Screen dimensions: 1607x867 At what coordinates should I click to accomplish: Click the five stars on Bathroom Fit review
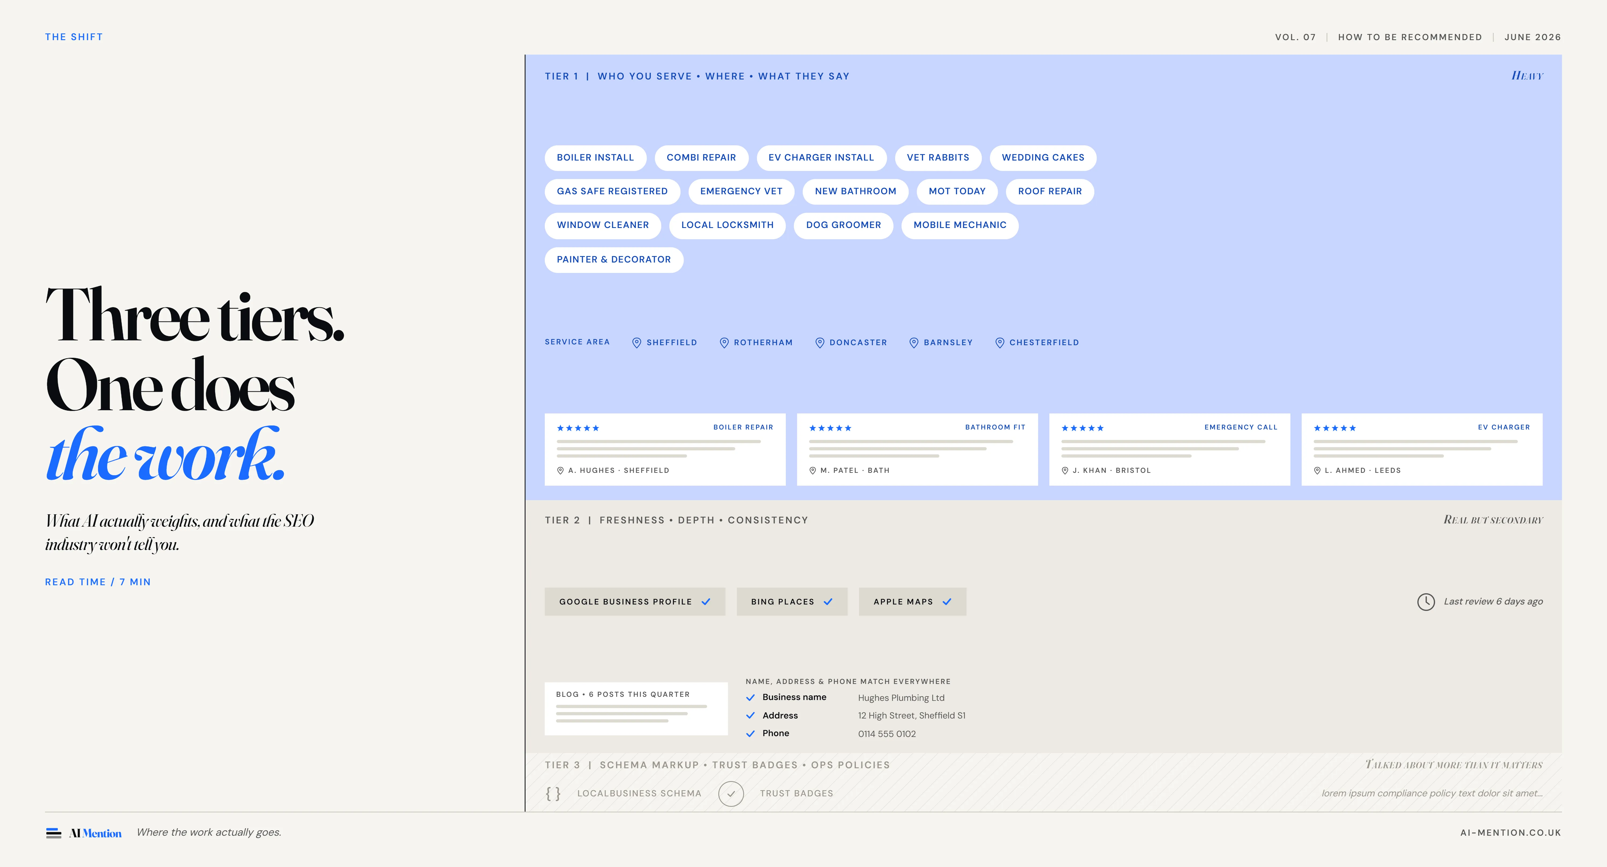pos(830,428)
